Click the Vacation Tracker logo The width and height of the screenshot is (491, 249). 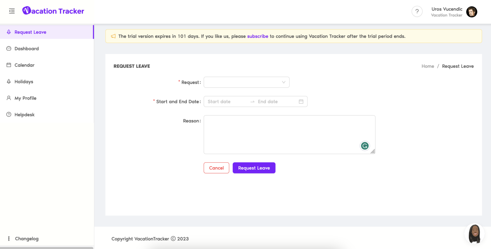(x=53, y=11)
